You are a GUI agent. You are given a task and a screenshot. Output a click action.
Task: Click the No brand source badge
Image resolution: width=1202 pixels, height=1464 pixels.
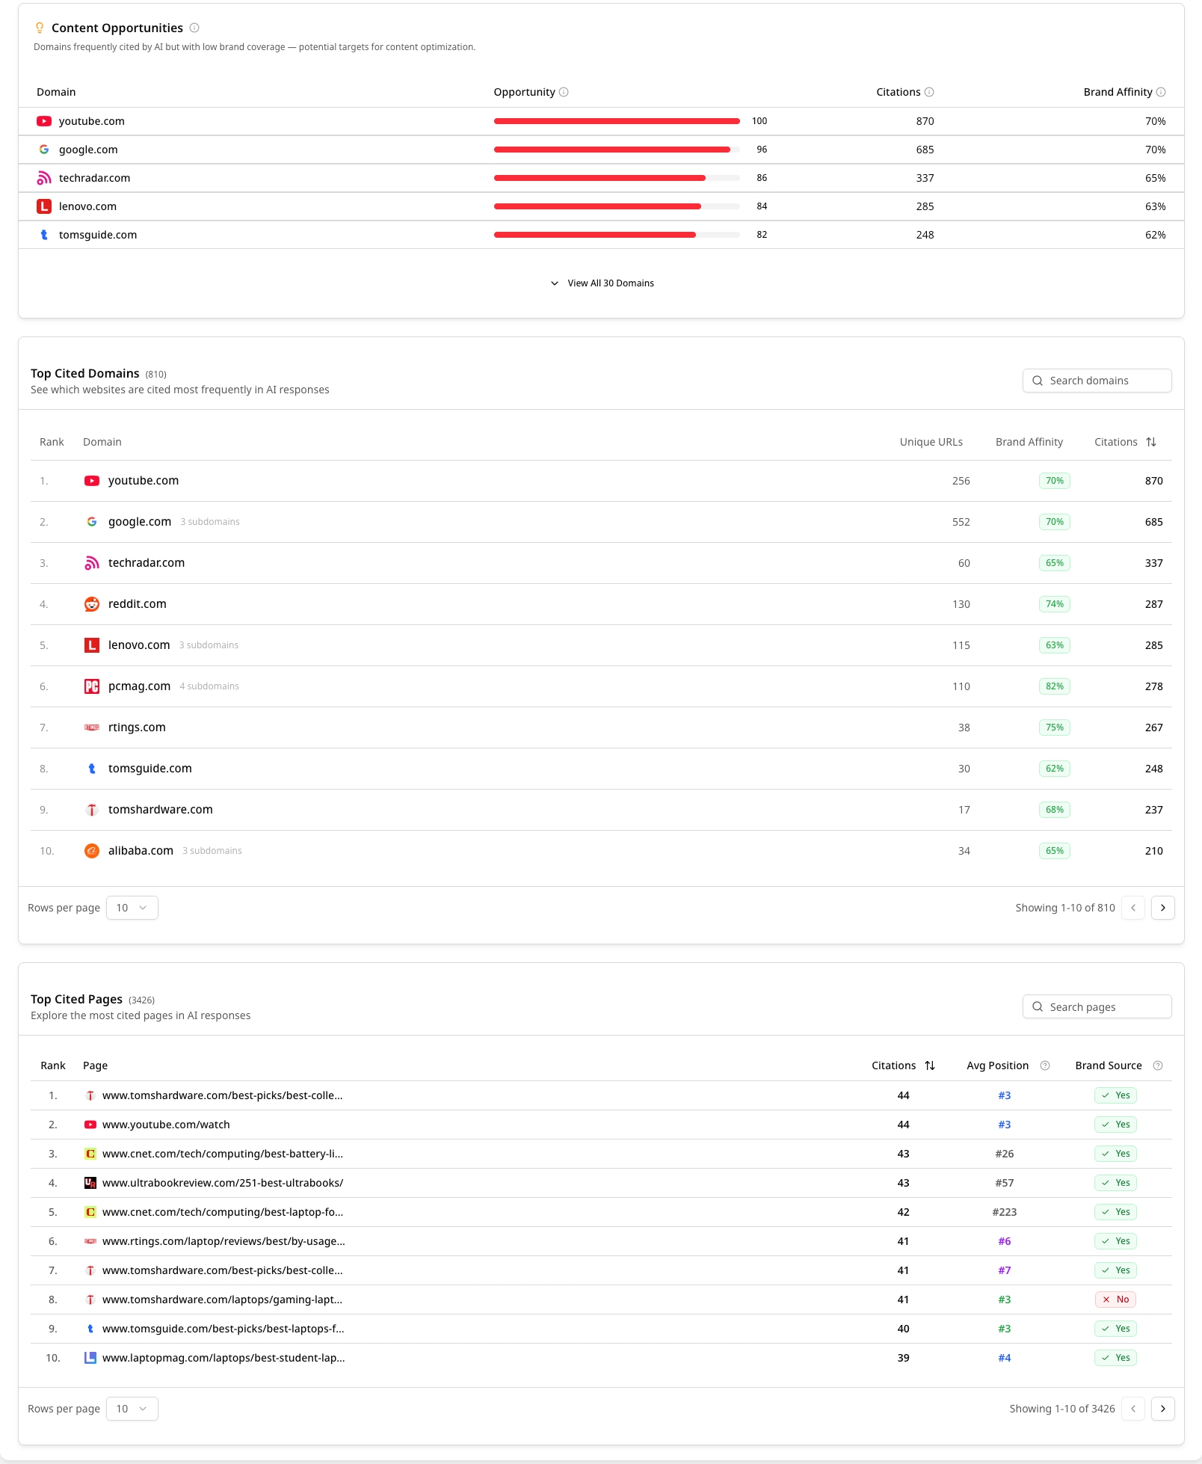pyautogui.click(x=1115, y=1300)
